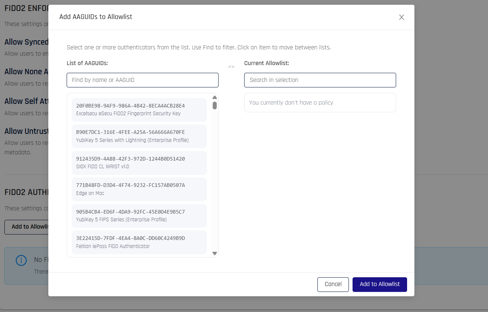
Task: Select YubiKey 5 FIPS Series (Enterprise Profile)
Action: (139, 216)
